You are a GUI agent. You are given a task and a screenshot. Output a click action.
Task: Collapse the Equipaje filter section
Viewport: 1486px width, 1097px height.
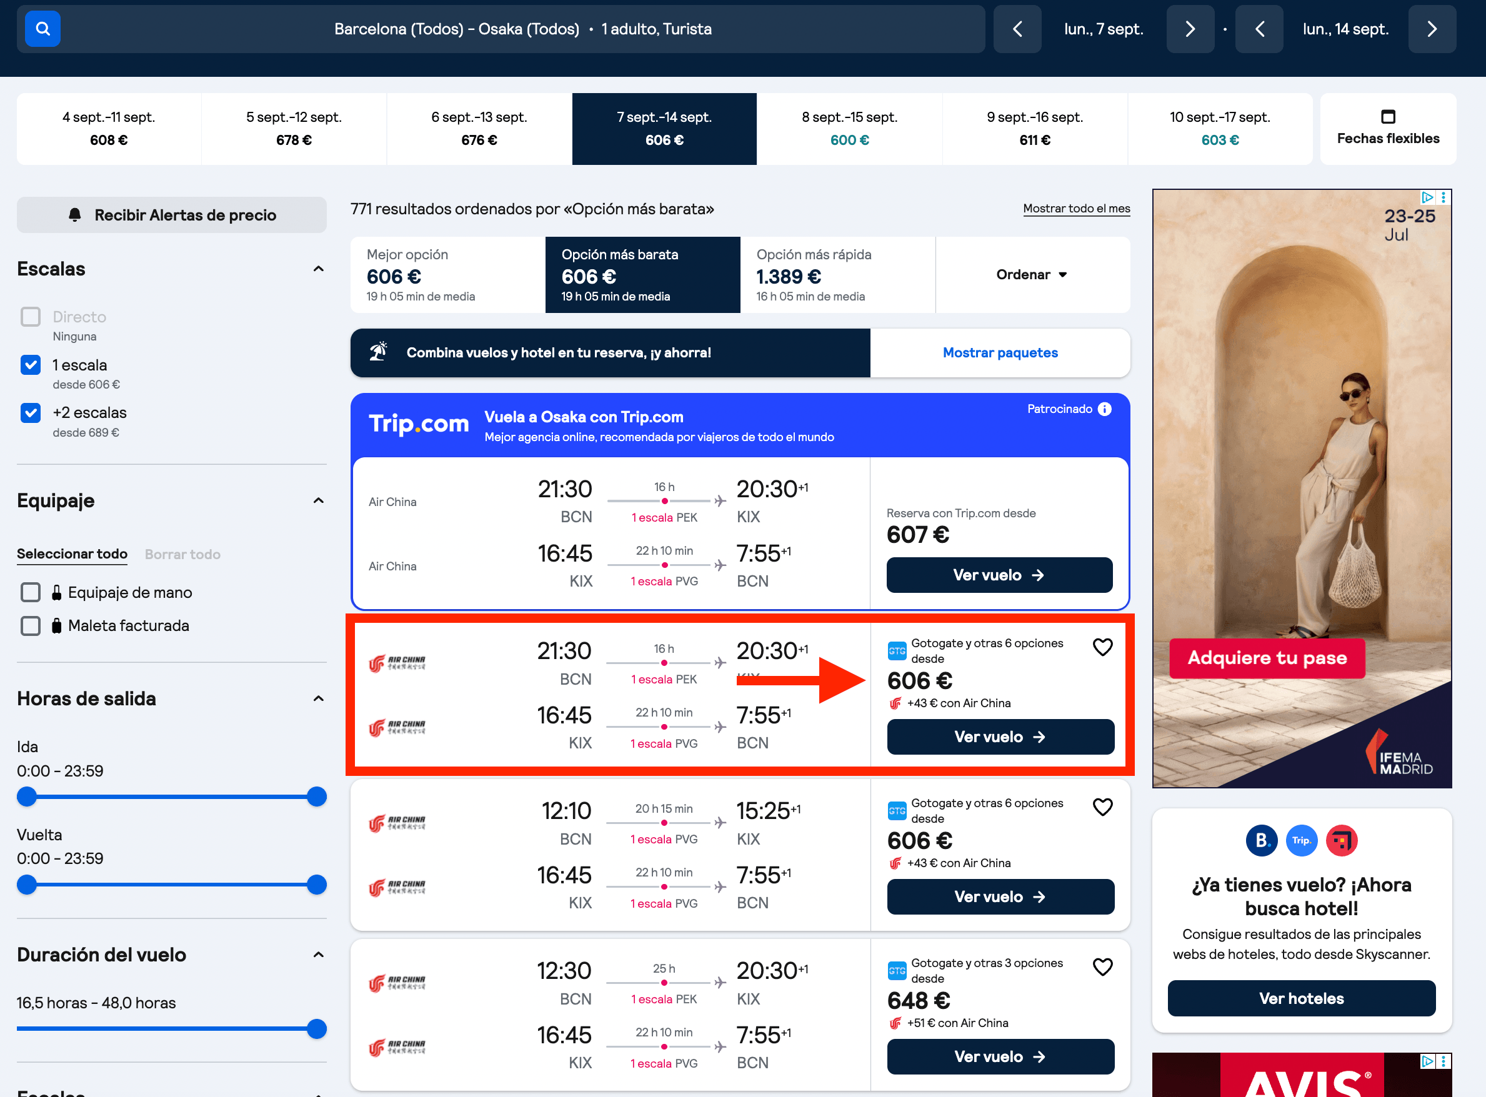[x=318, y=500]
